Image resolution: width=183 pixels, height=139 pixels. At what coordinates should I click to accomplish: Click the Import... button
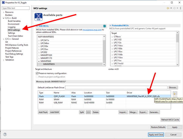click(x=123, y=112)
